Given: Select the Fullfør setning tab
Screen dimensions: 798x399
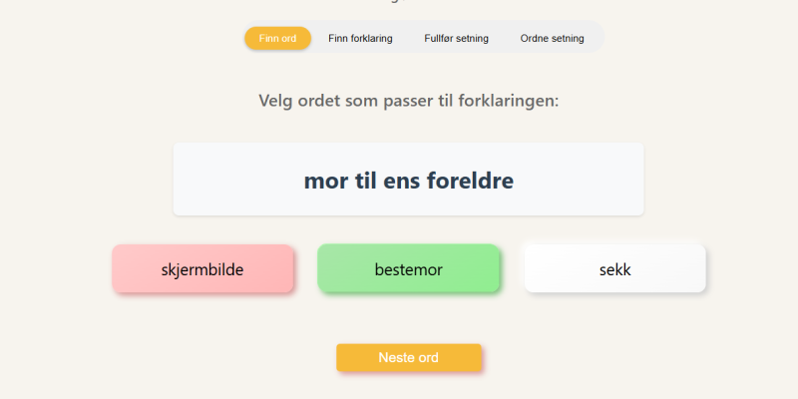Looking at the screenshot, I should click(456, 39).
